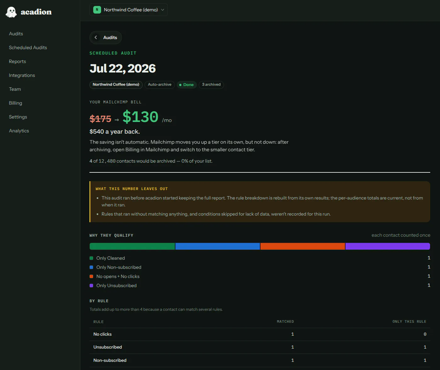Open the Analytics section
The height and width of the screenshot is (370, 440).
pyautogui.click(x=19, y=131)
